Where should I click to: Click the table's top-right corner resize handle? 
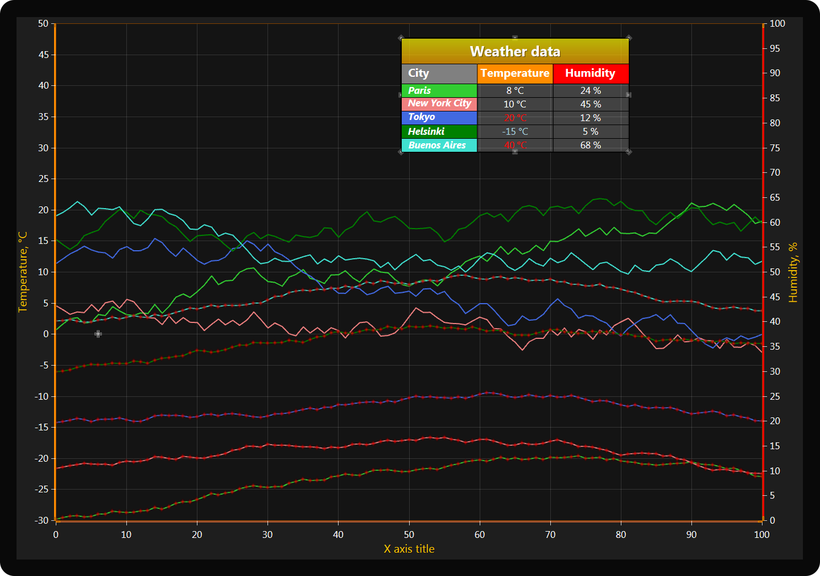tap(629, 38)
